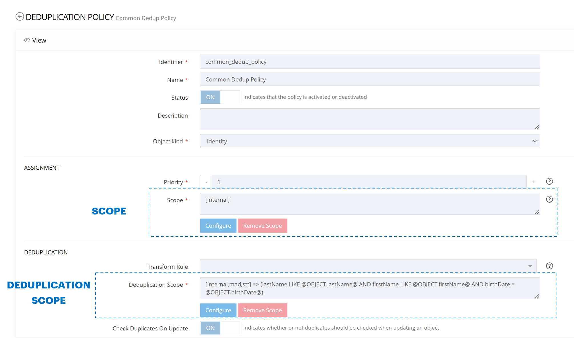This screenshot has width=574, height=347.
Task: Click Configure under the Scope field
Action: pyautogui.click(x=218, y=226)
